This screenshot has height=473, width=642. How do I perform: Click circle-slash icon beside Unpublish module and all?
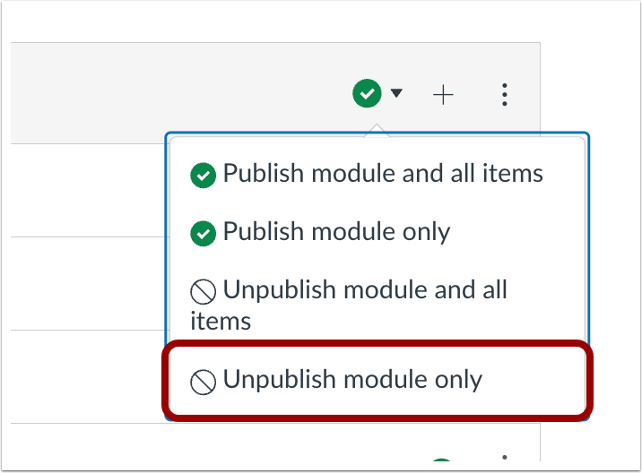(203, 292)
